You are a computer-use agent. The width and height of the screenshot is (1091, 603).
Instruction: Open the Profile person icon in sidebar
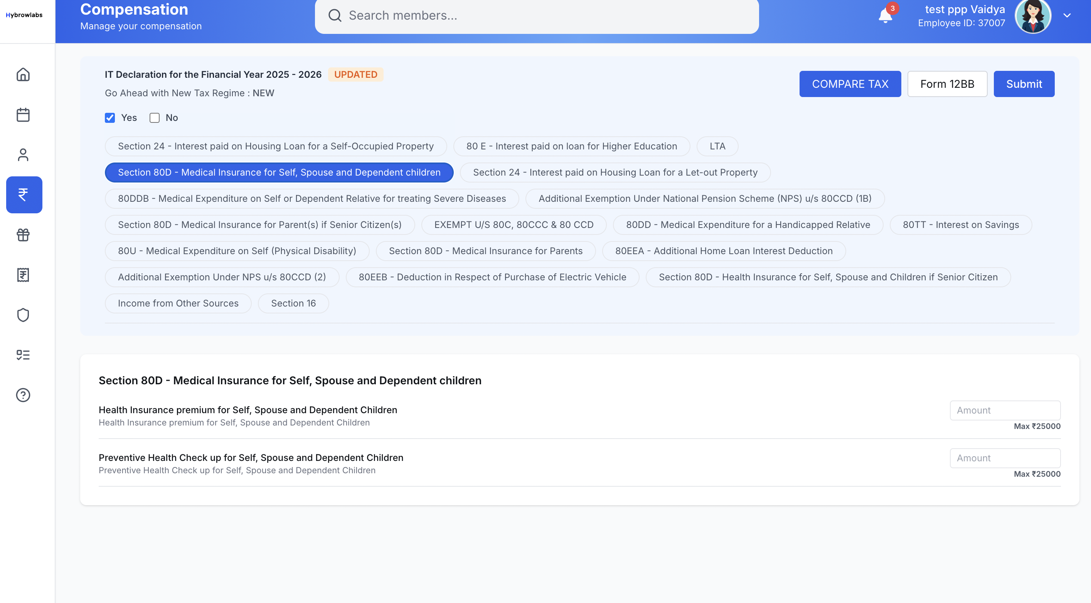23,154
